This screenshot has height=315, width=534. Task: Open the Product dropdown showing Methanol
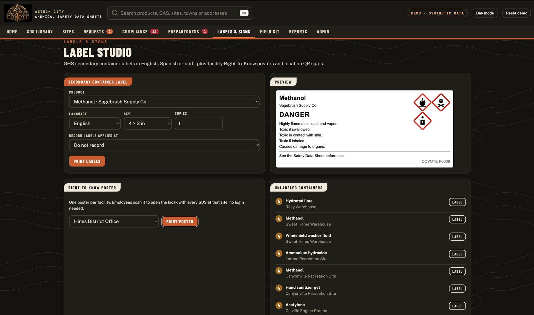coord(164,102)
